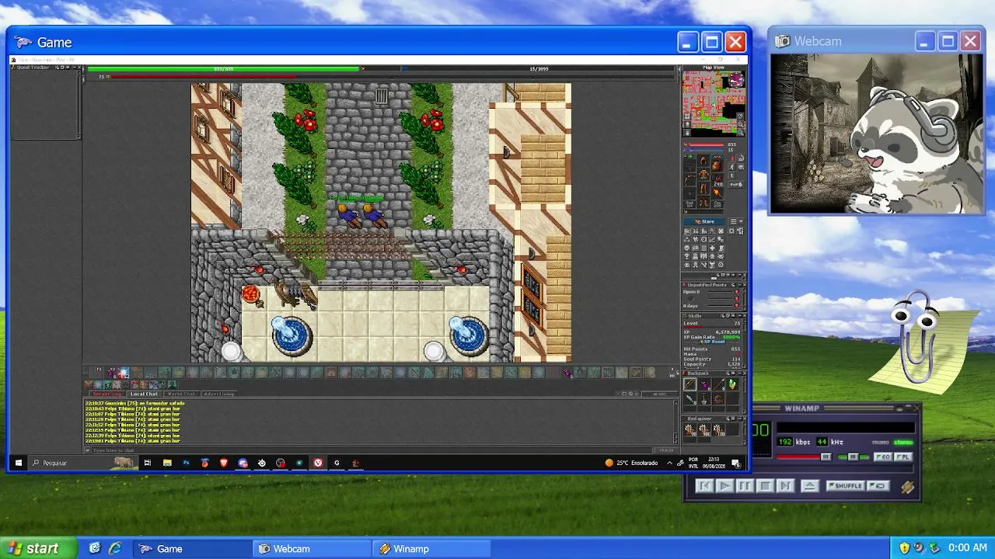Skip to next track in Winamp
995x559 pixels.
[784, 486]
